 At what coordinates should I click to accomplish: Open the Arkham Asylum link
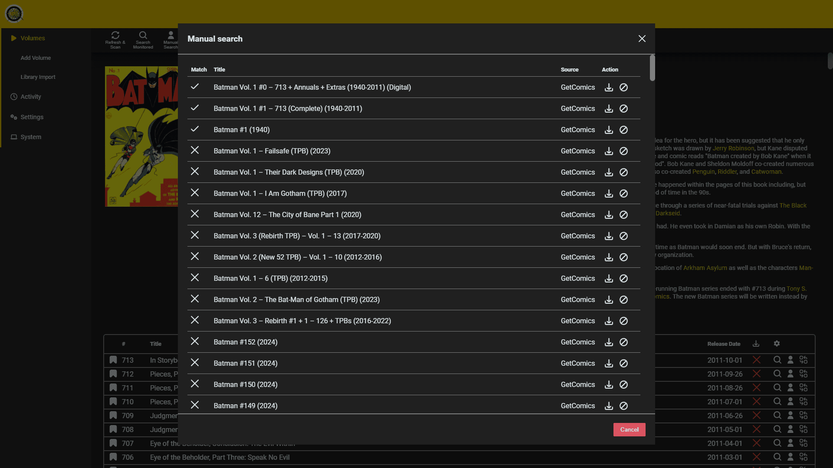pos(705,268)
